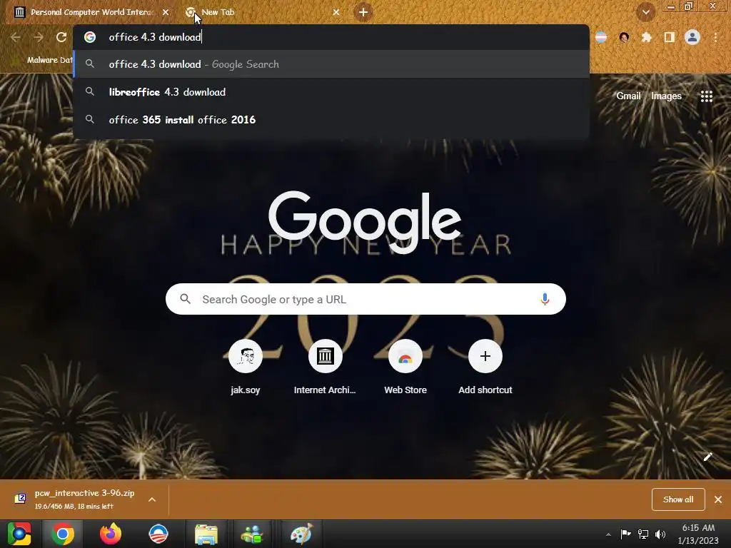Click the Chrome taskbar icon

pyautogui.click(x=63, y=534)
